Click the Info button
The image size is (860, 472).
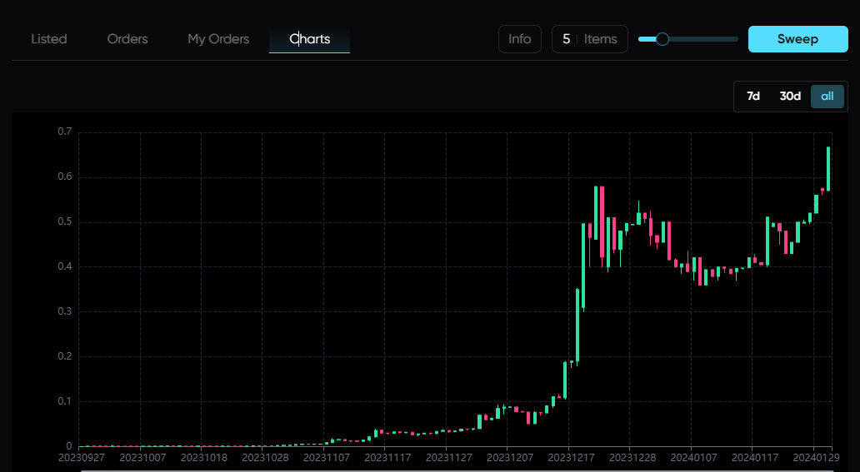pyautogui.click(x=519, y=39)
